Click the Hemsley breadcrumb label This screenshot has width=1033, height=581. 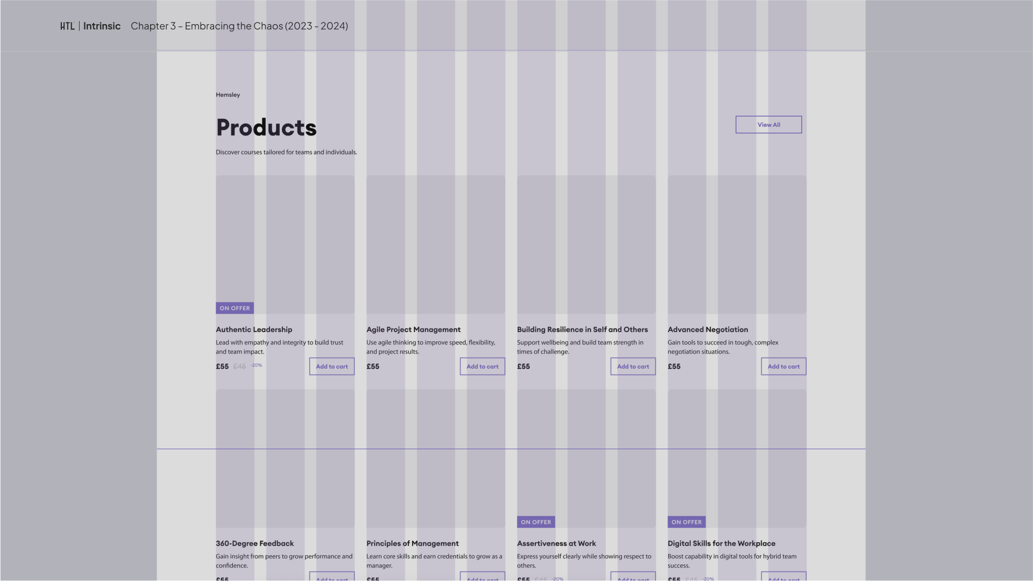click(228, 95)
